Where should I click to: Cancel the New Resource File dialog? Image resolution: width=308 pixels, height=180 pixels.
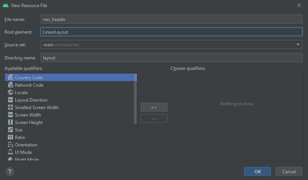pyautogui.click(x=289, y=171)
